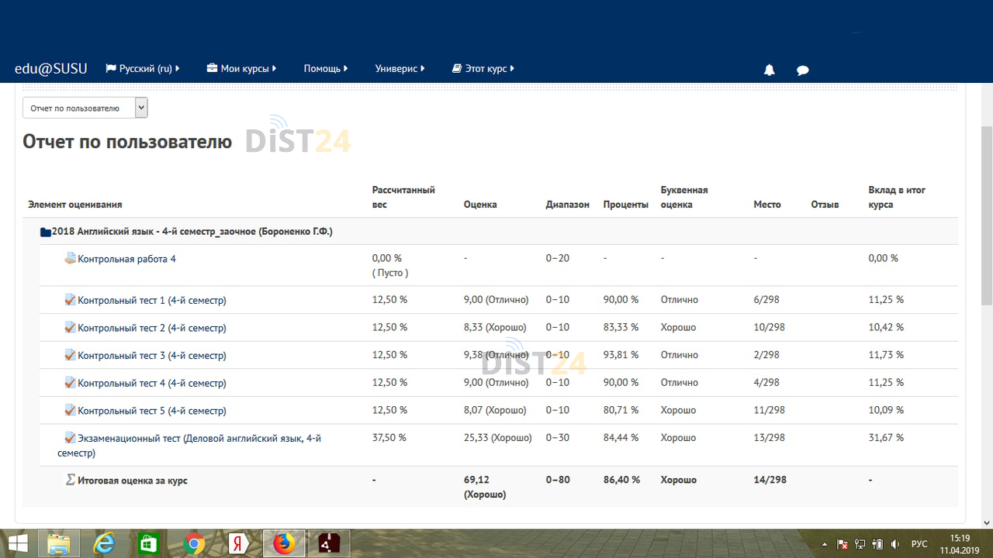Launch Google Chrome from the taskbar
Image resolution: width=993 pixels, height=558 pixels.
(x=192, y=543)
